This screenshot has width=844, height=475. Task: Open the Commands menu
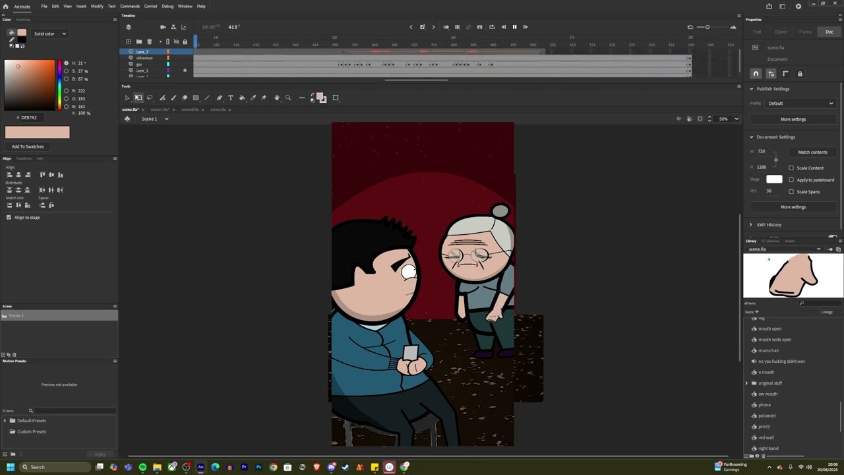point(130,6)
